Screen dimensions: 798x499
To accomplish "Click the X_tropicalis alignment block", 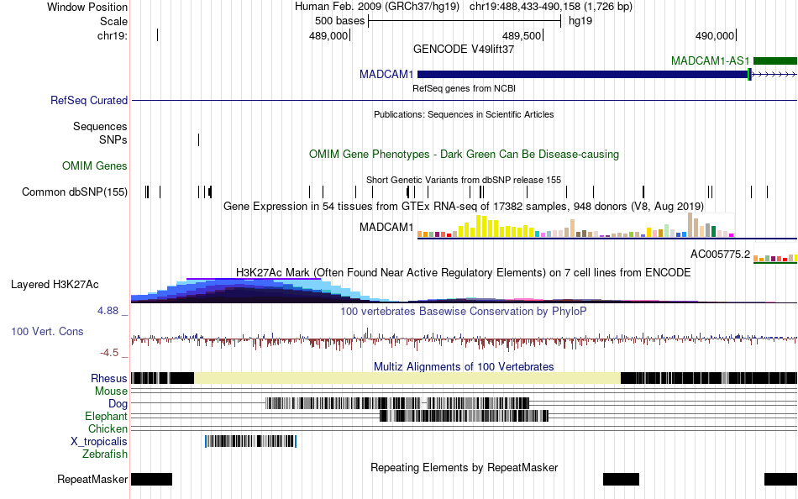I will click(250, 442).
